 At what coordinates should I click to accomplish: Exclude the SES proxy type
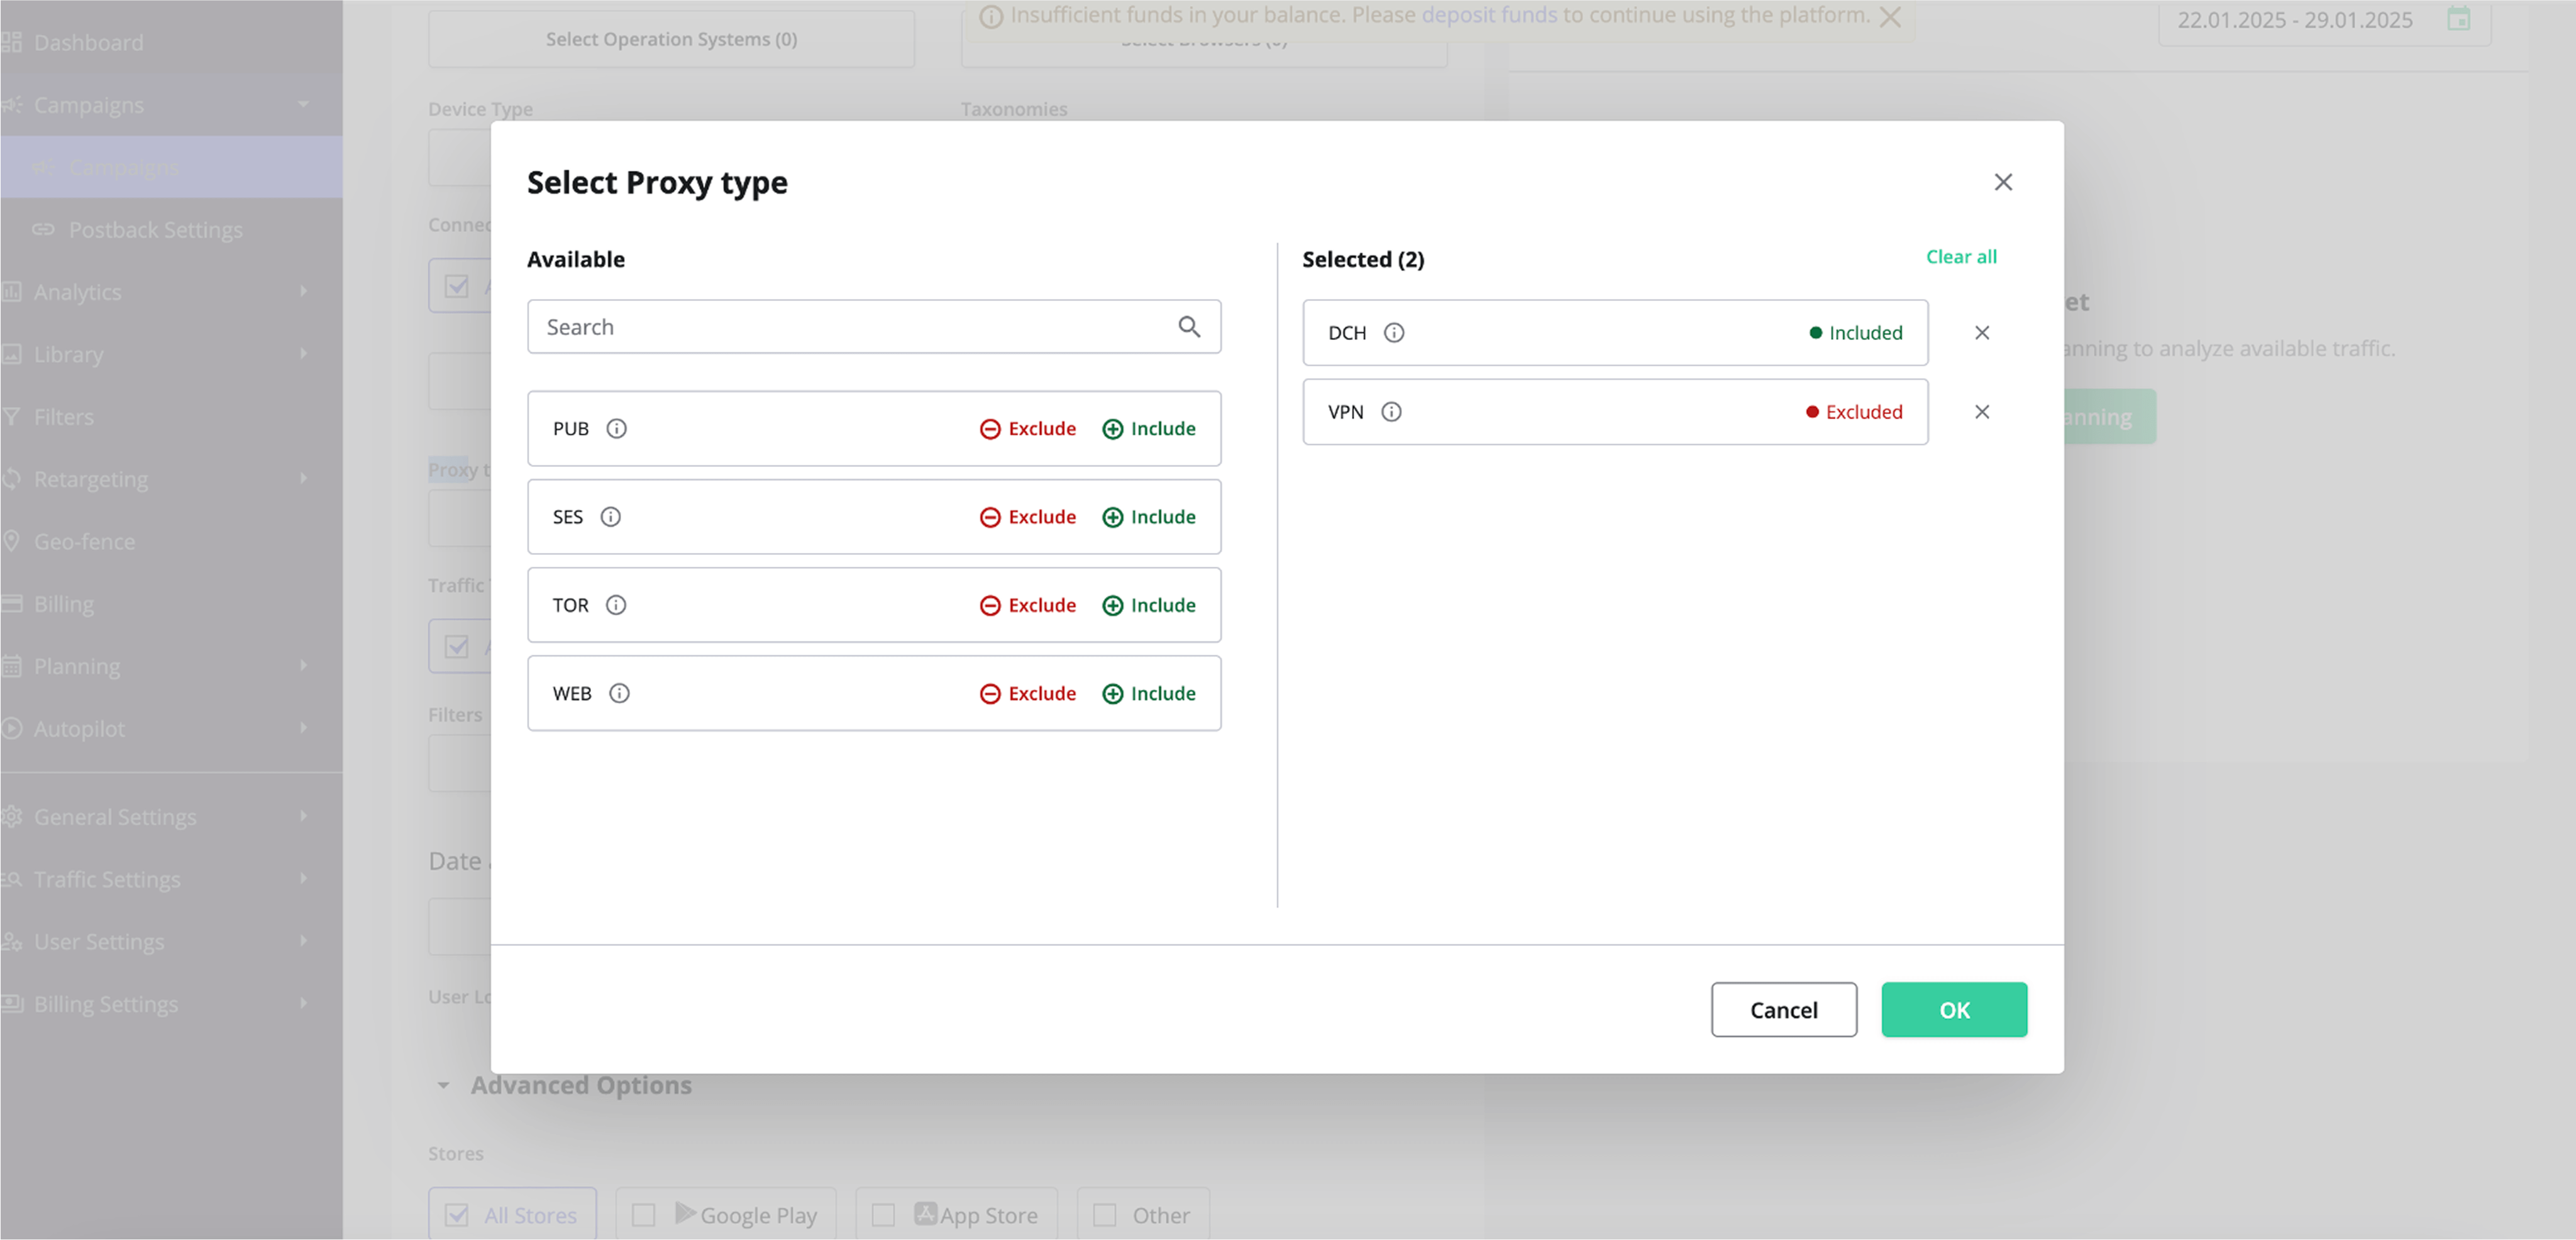point(1028,517)
